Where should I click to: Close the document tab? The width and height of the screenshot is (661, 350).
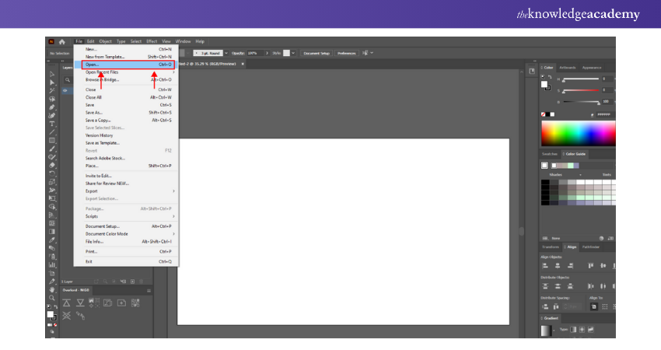coord(245,63)
